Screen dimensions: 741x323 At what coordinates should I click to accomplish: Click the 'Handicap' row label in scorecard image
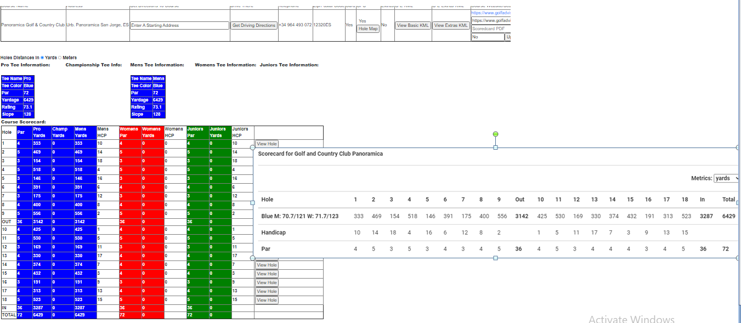[273, 233]
